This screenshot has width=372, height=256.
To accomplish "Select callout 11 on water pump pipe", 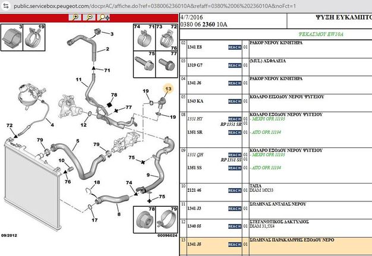I will tap(78, 80).
